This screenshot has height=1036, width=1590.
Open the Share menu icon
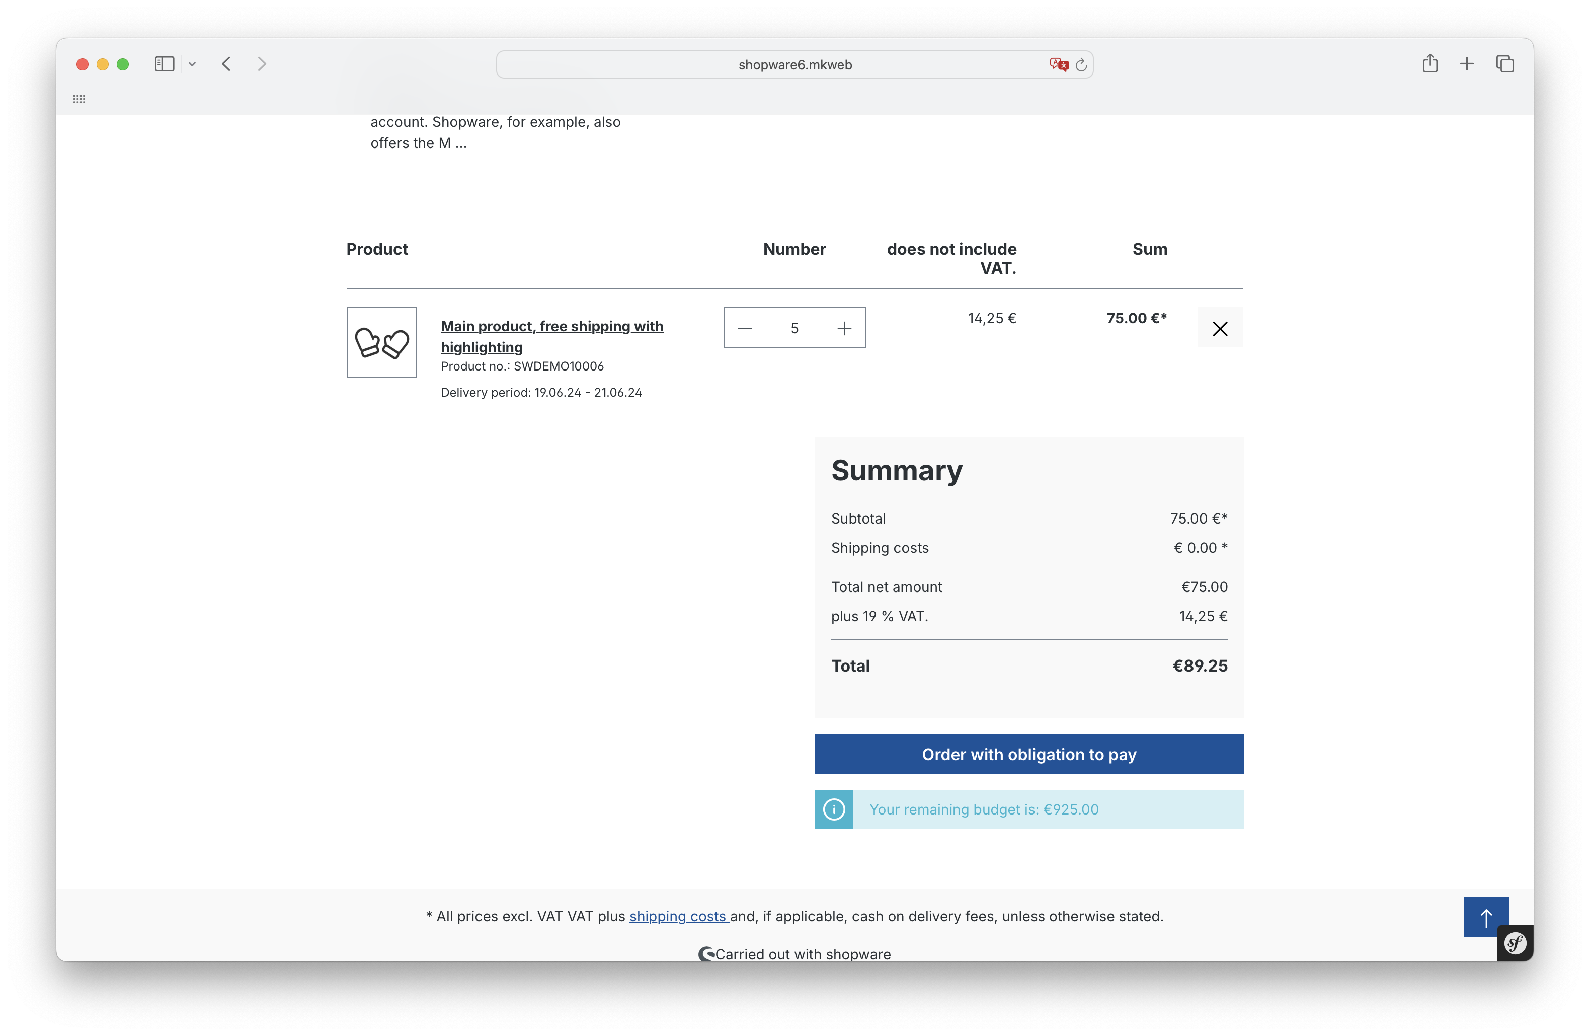point(1429,64)
